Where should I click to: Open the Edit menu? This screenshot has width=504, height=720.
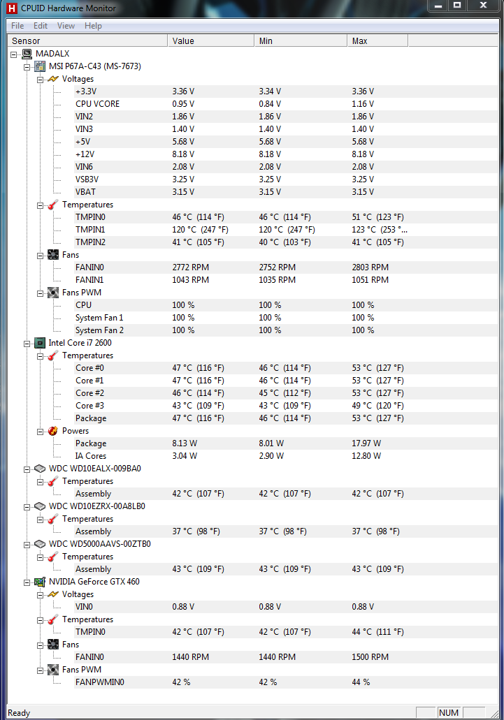41,26
